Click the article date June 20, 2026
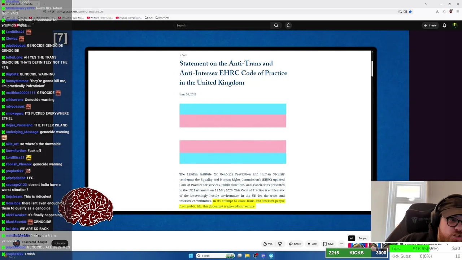 [x=188, y=94]
